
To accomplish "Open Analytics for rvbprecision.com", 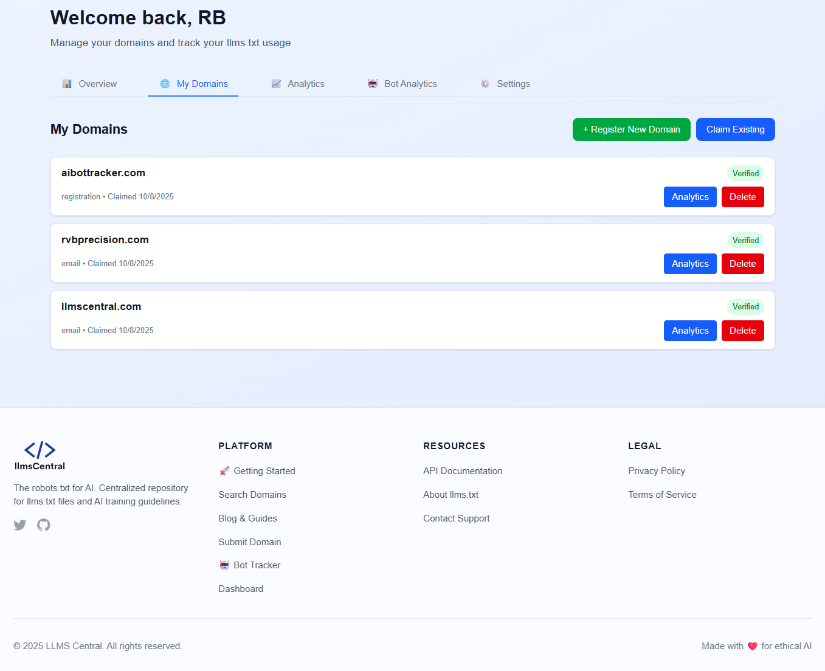I will [690, 263].
